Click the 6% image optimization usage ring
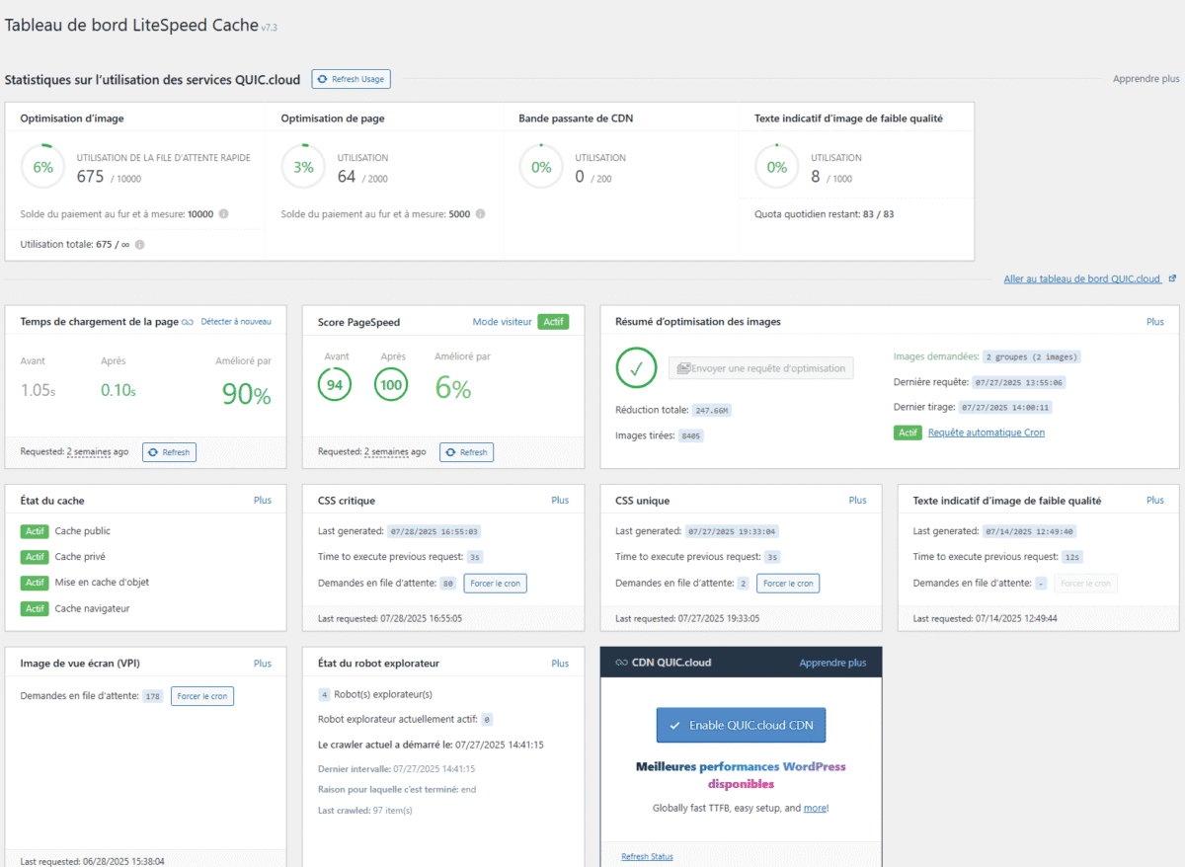 coord(43,168)
